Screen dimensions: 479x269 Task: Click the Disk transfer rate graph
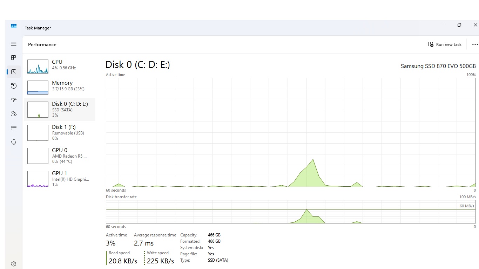point(291,212)
